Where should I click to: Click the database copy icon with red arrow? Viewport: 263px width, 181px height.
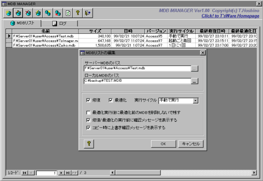(58, 13)
